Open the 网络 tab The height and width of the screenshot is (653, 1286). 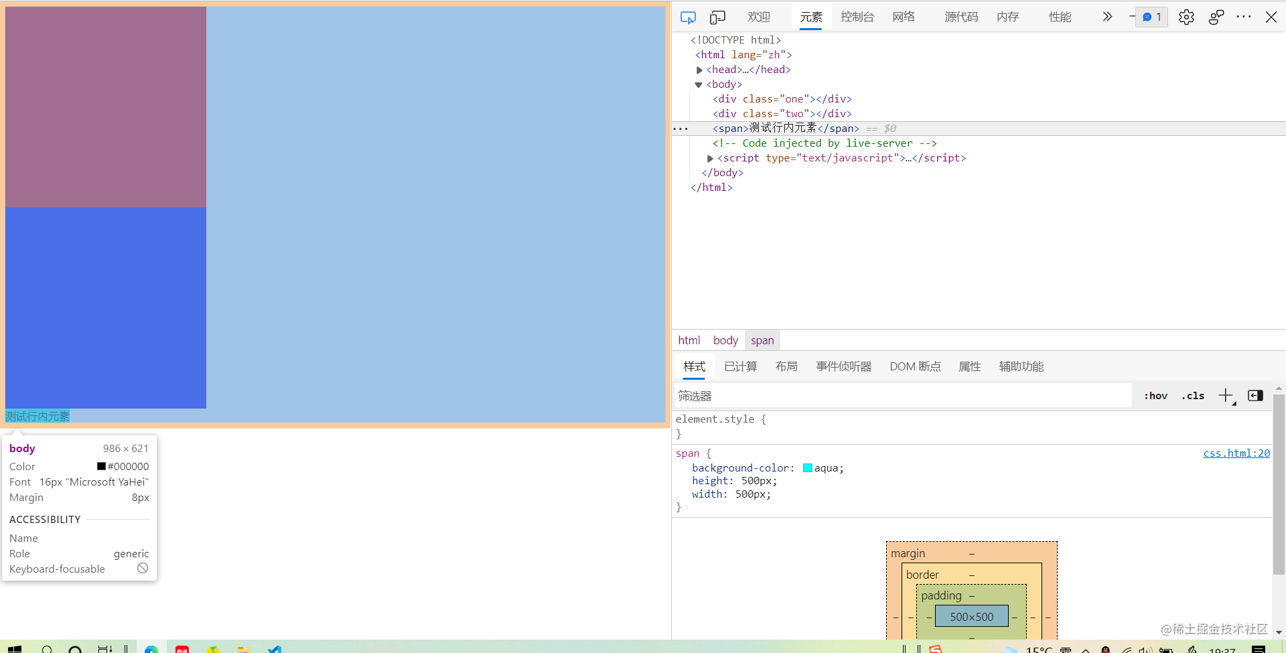[x=904, y=17]
